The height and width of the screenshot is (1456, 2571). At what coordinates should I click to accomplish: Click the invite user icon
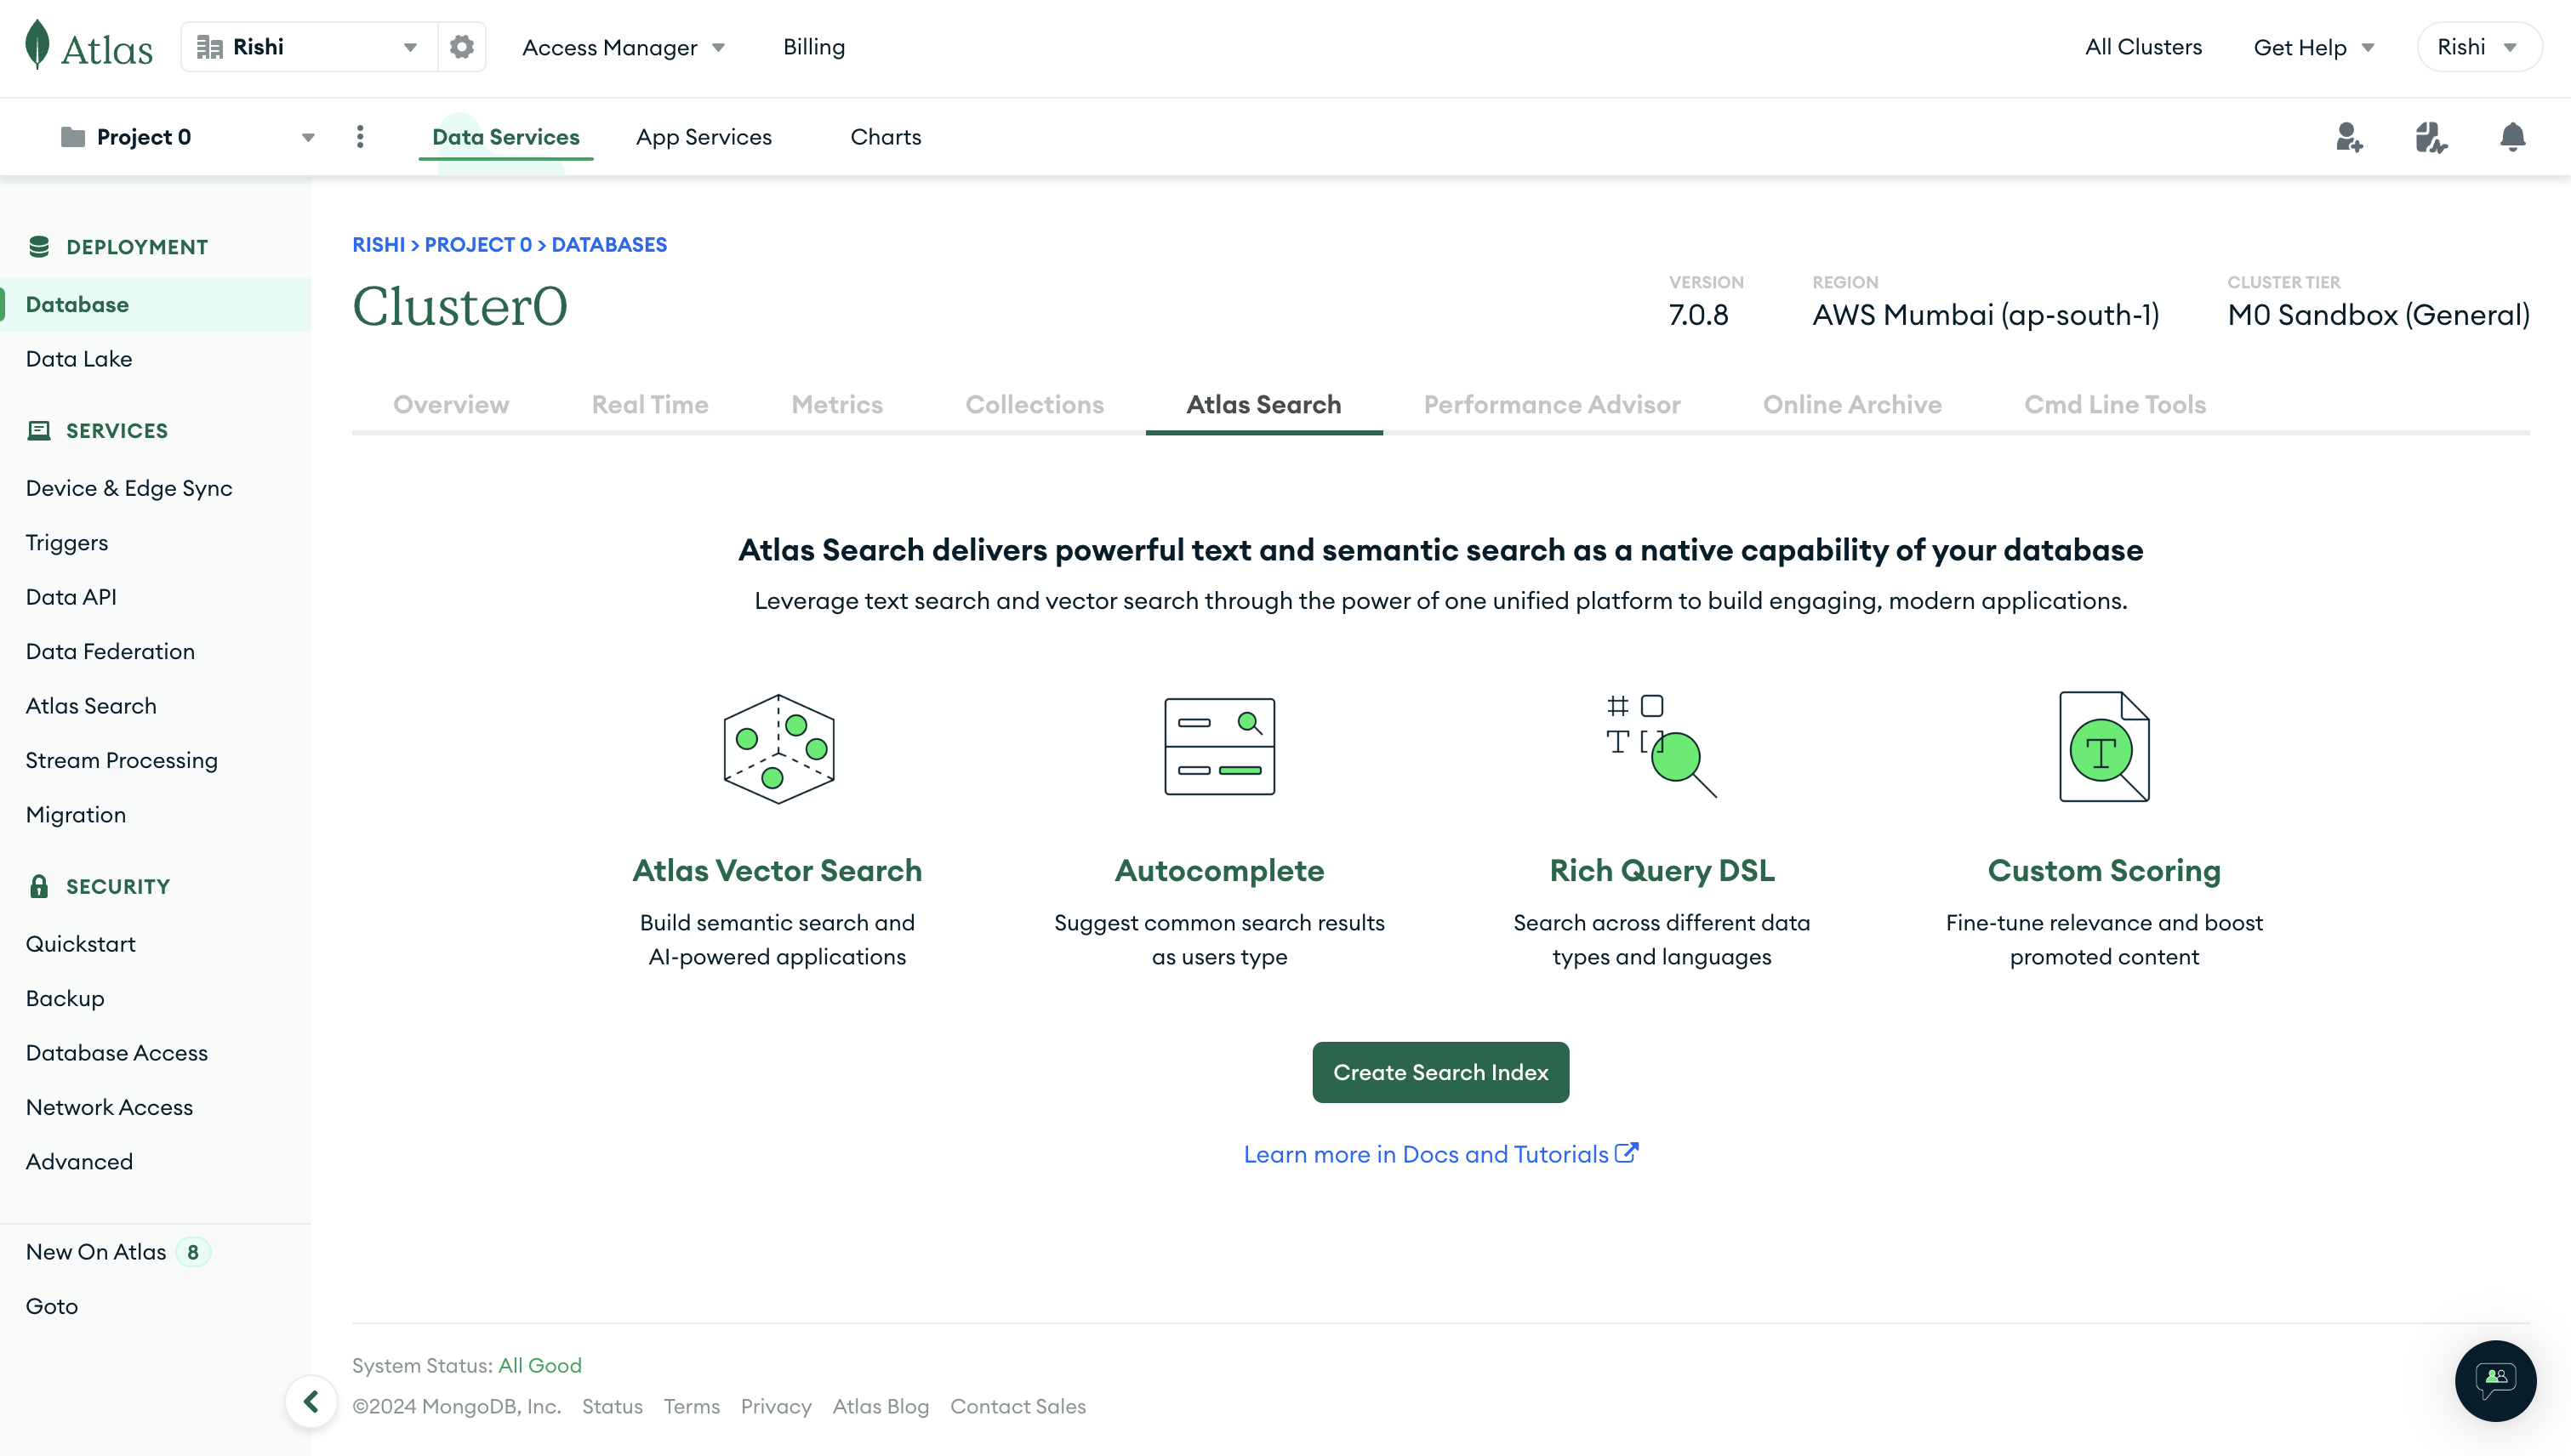point(2349,137)
